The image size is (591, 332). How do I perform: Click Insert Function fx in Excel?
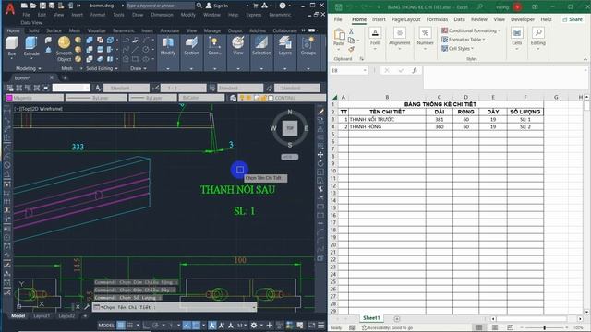click(x=415, y=70)
